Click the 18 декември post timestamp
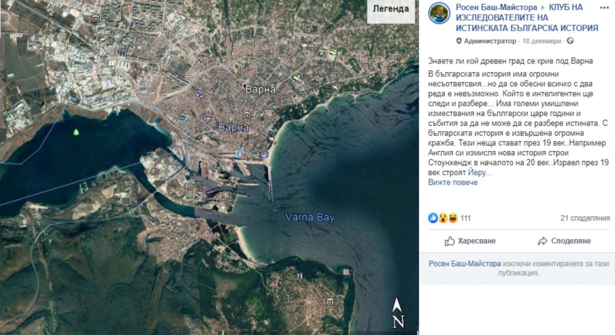 click(x=541, y=41)
